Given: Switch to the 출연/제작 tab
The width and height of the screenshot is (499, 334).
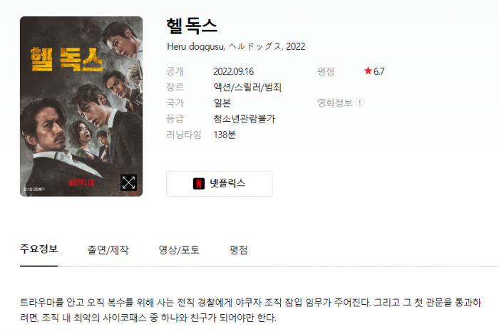Looking at the screenshot, I should click(x=108, y=250).
